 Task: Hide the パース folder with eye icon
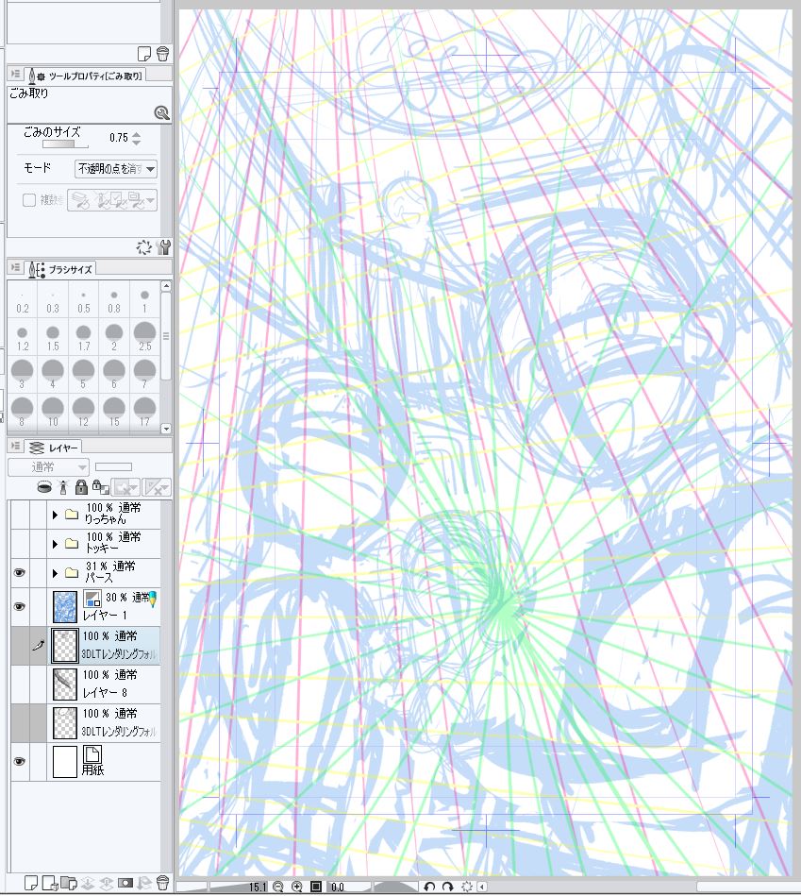pyautogui.click(x=20, y=572)
